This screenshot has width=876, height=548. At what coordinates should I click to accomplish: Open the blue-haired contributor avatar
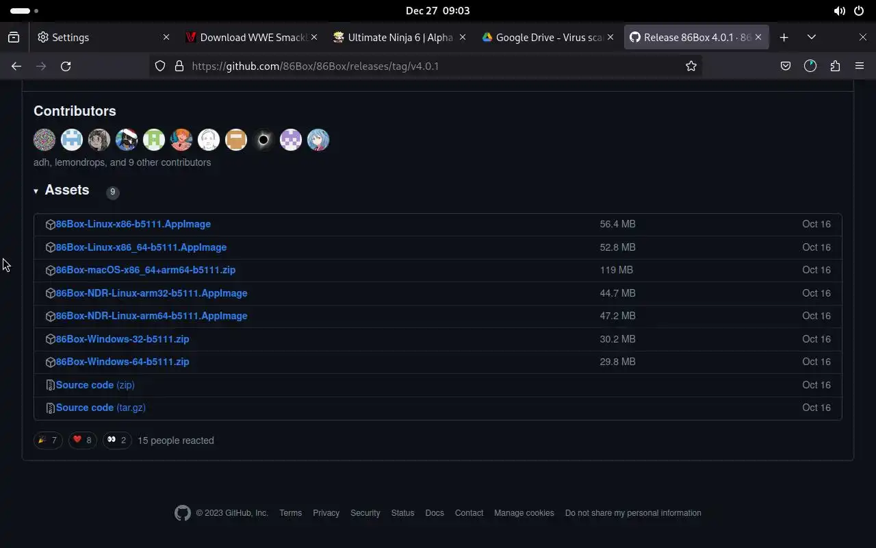coord(318,140)
